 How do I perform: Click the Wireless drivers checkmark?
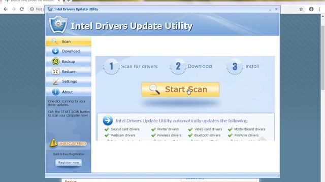(153, 135)
